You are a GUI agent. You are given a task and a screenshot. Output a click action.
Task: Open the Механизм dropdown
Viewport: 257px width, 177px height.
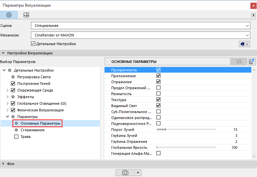pos(140,35)
